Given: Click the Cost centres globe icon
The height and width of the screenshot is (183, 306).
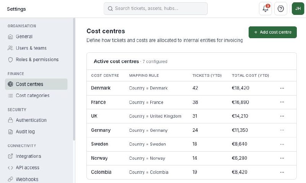Looking at the screenshot, I should click(11, 84).
